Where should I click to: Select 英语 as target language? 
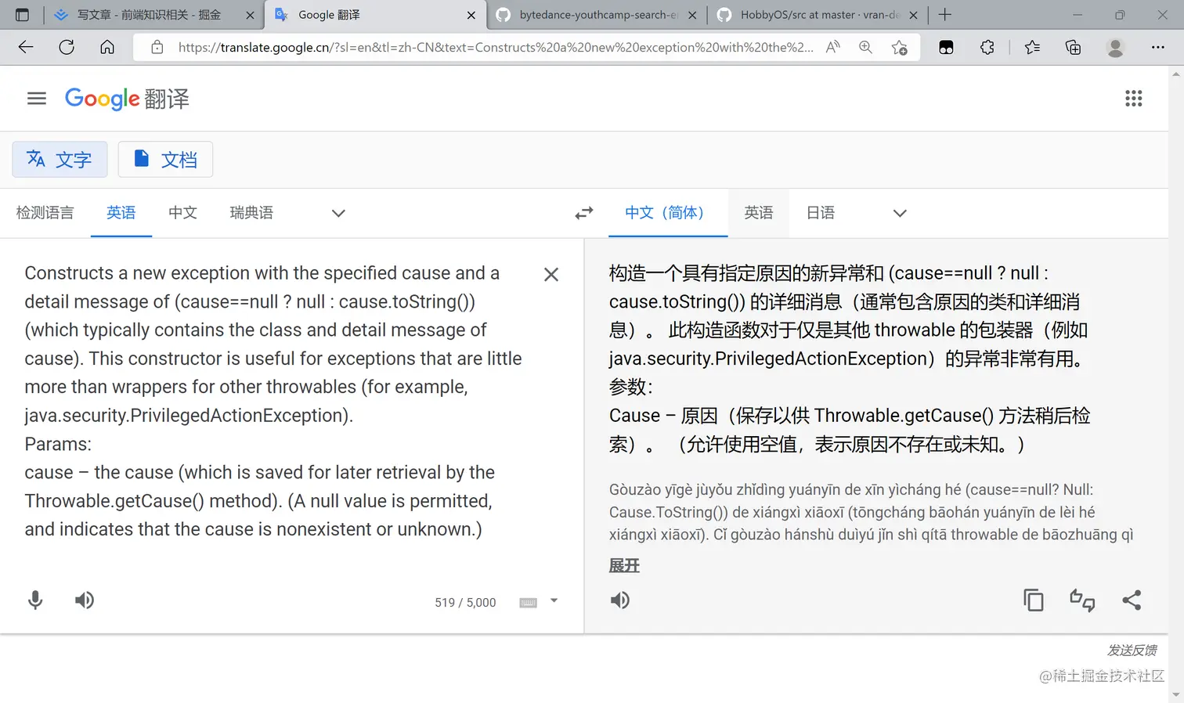[x=759, y=213]
